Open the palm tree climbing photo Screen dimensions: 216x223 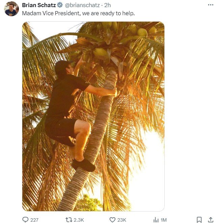pyautogui.click(x=93, y=117)
